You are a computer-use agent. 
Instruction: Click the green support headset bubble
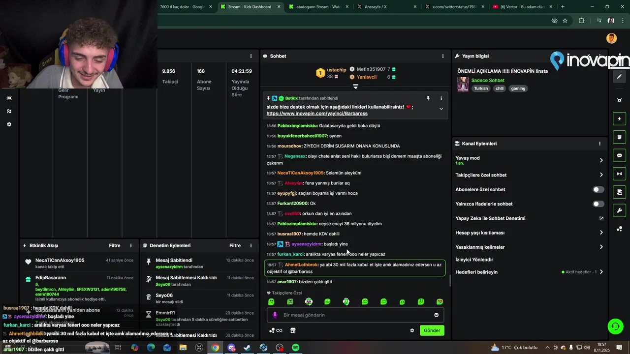[x=615, y=326]
